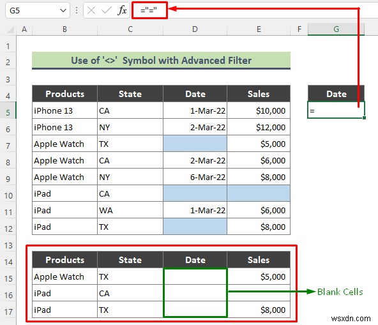Select column D header
This screenshot has height=325, width=378.
[x=195, y=29]
